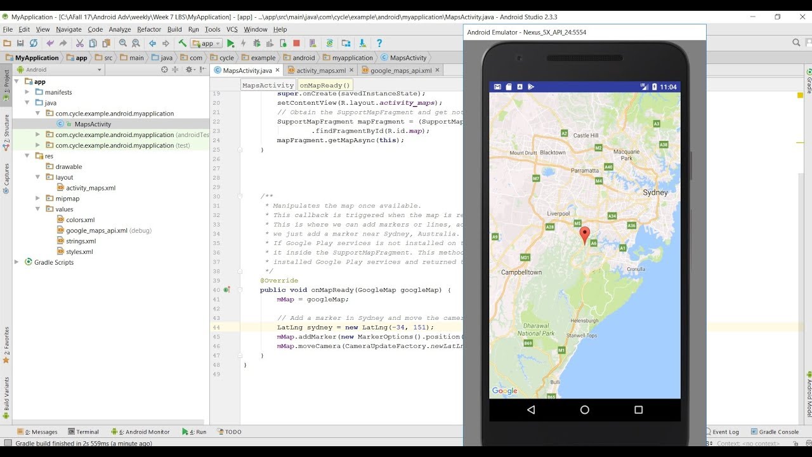812x457 pixels.
Task: Open the app run configuration dropdown
Action: [207, 44]
